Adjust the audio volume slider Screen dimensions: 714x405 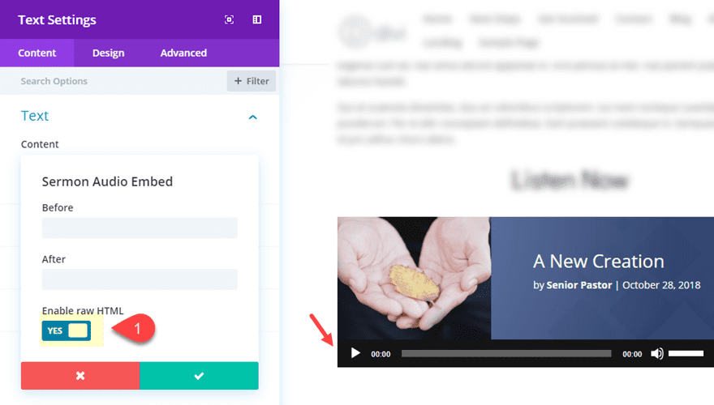pyautogui.click(x=686, y=354)
